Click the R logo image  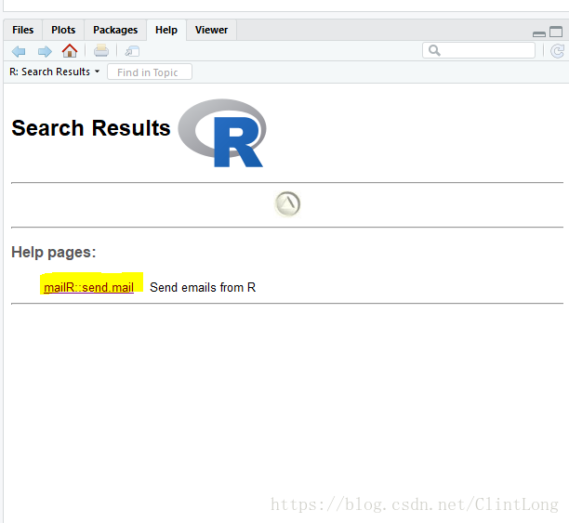coord(222,133)
